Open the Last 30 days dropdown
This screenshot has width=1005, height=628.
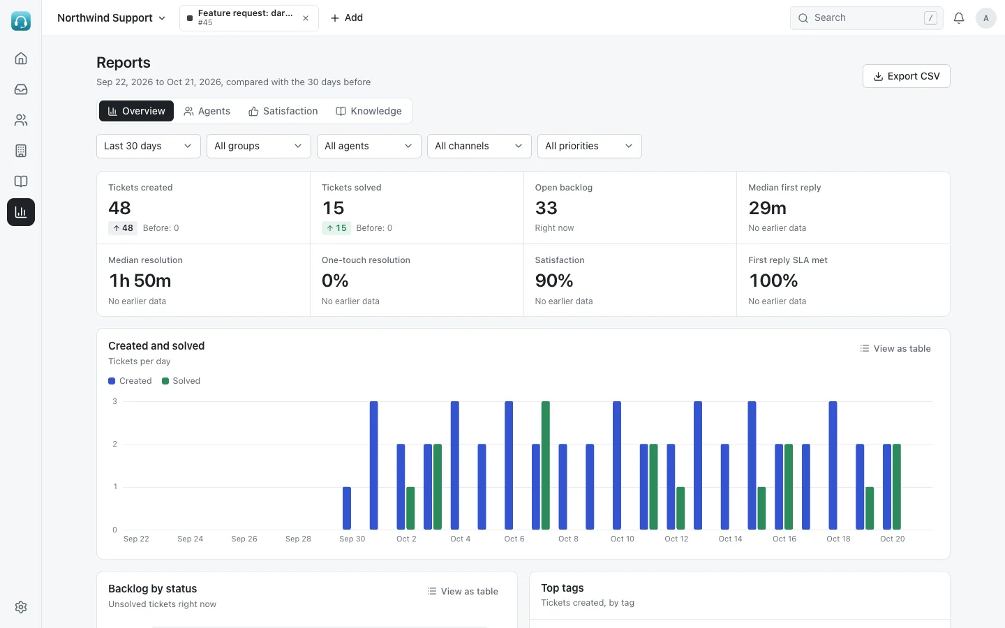coord(149,146)
